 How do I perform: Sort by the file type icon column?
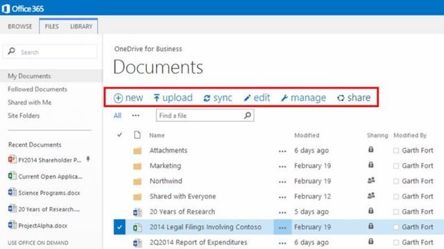point(137,135)
